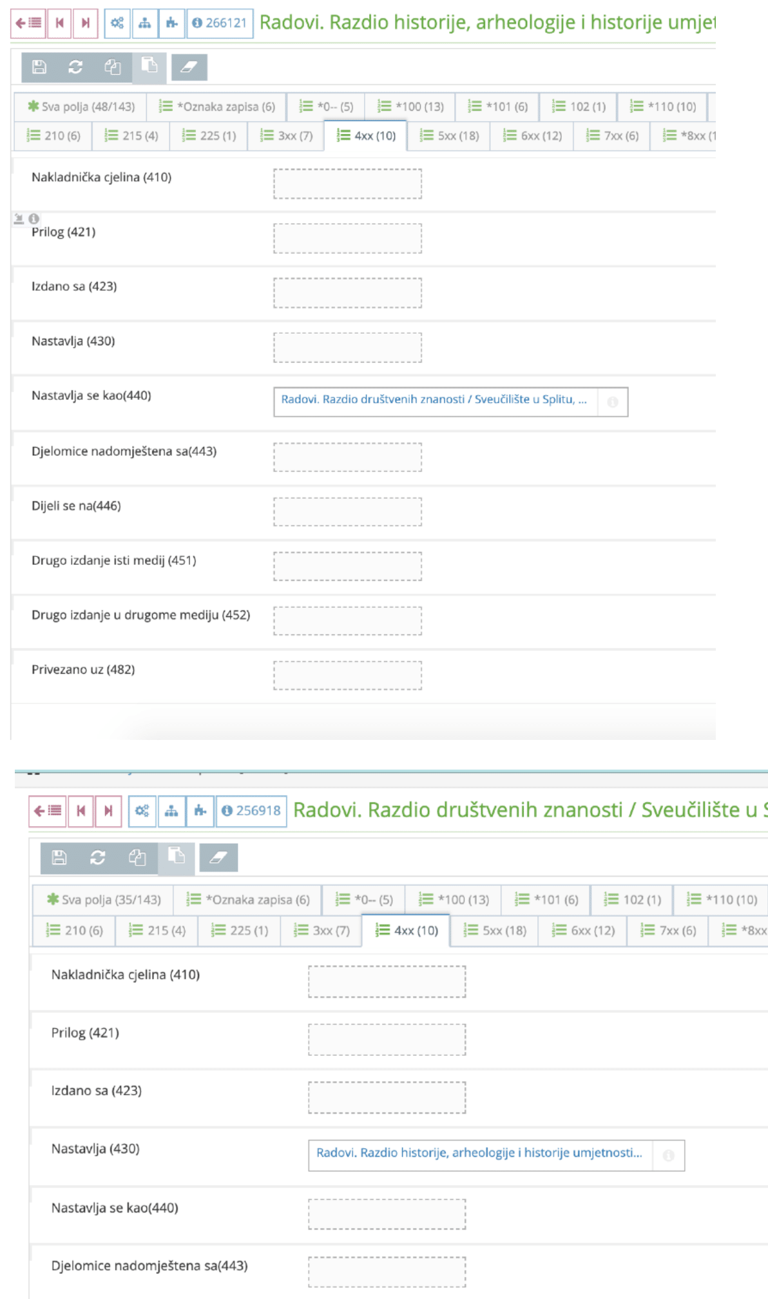The width and height of the screenshot is (768, 1299).
Task: Switch to *100 (13) tab in 266121 panel
Action: [x=410, y=106]
